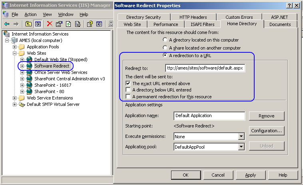Click the Apply button
The width and height of the screenshot is (303, 185).
pos(251,175)
